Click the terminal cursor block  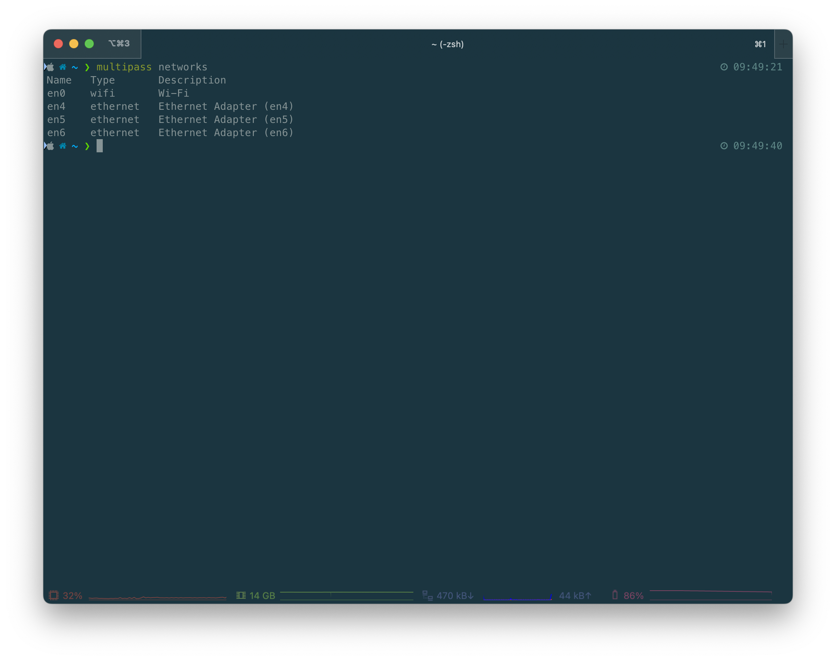pos(99,145)
